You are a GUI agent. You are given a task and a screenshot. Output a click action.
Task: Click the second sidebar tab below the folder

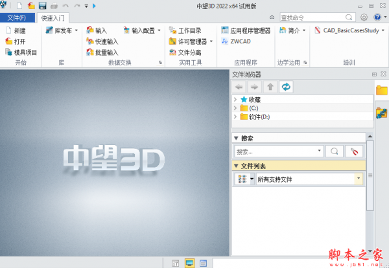pyautogui.click(x=382, y=113)
